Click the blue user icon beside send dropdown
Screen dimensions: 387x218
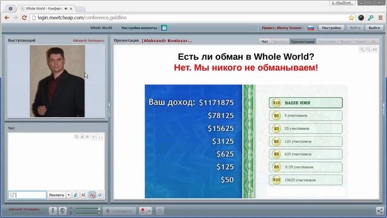pos(76,195)
